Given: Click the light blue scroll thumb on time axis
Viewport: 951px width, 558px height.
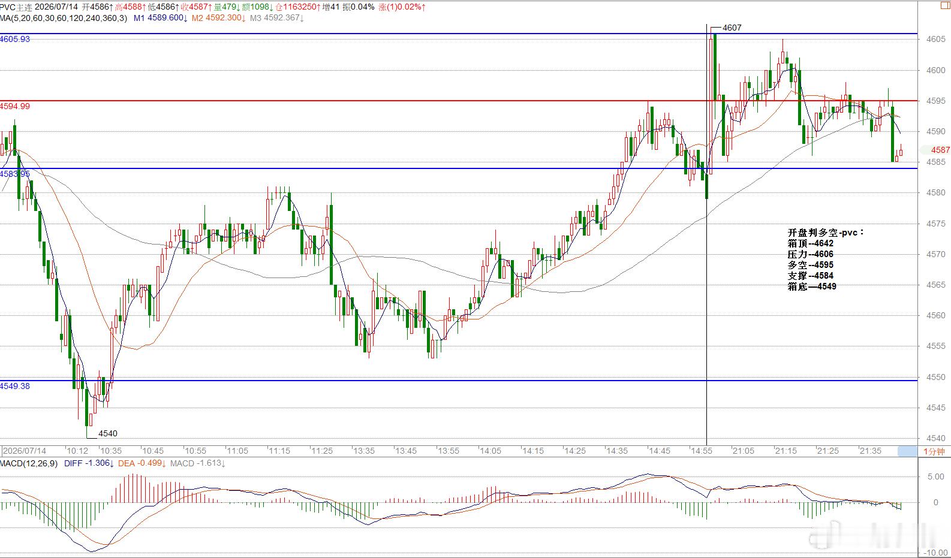Looking at the screenshot, I should (x=907, y=451).
